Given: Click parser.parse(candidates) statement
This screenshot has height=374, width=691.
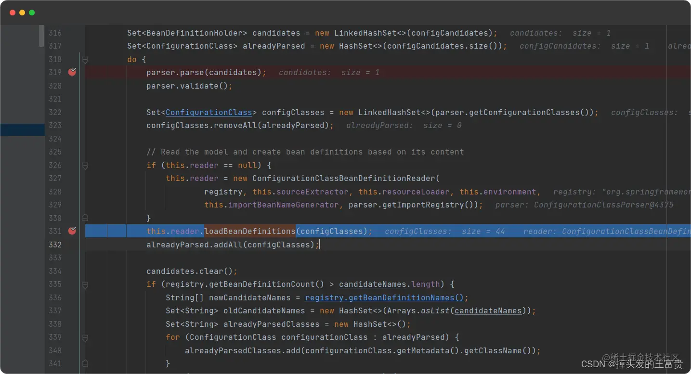Looking at the screenshot, I should 207,72.
